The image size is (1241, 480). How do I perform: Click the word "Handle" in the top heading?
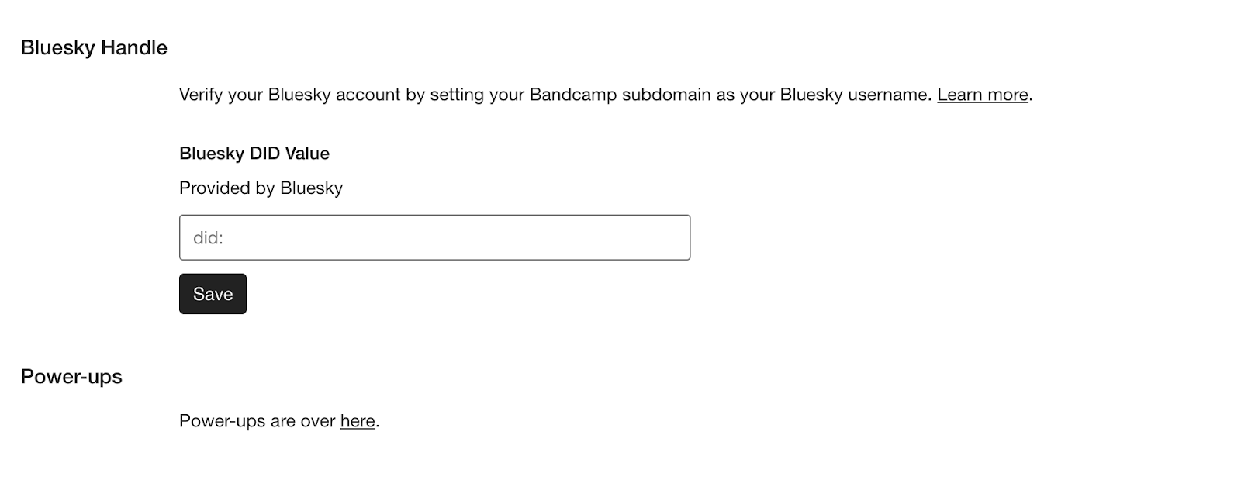pyautogui.click(x=134, y=48)
